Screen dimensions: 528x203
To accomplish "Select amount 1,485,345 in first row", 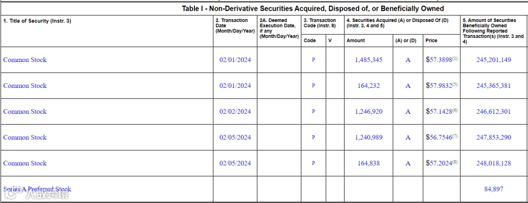I will pos(369,60).
